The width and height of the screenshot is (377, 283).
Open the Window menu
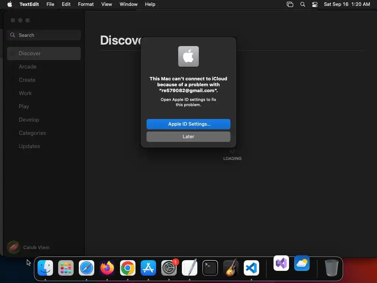click(x=128, y=4)
